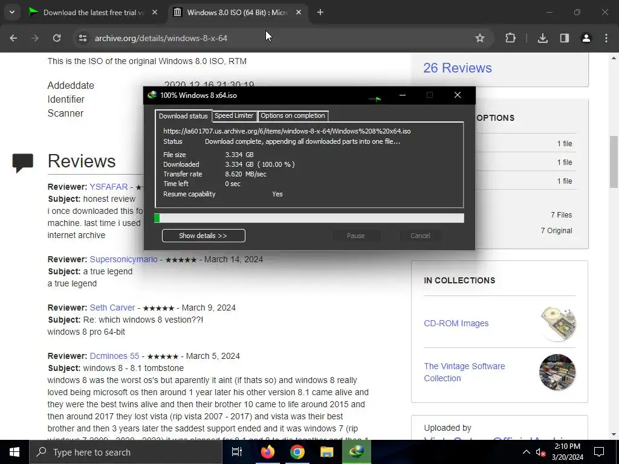Click the IDM icon in dialog title bar
619x464 pixels.
(152, 95)
